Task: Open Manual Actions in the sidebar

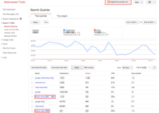Action: pyautogui.click(x=11, y=36)
